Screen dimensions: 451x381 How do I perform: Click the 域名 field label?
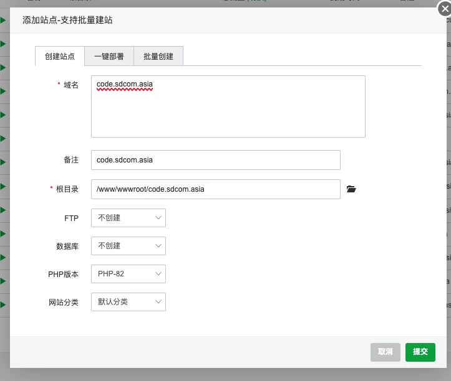click(x=71, y=85)
